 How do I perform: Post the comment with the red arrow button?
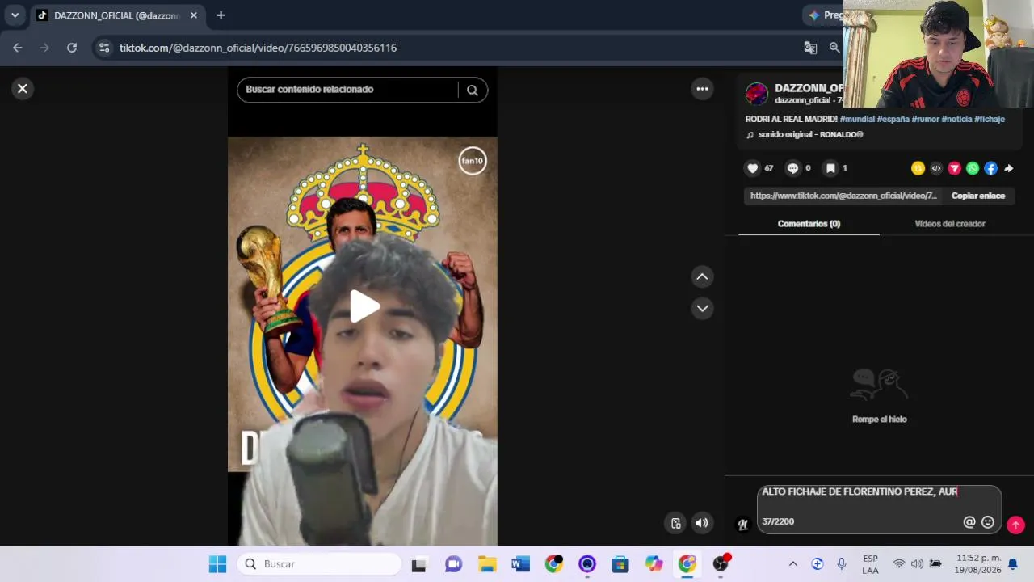pyautogui.click(x=1016, y=525)
